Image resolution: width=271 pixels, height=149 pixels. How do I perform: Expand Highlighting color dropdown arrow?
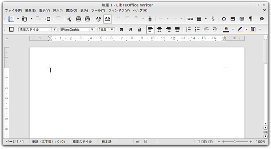click(x=246, y=29)
